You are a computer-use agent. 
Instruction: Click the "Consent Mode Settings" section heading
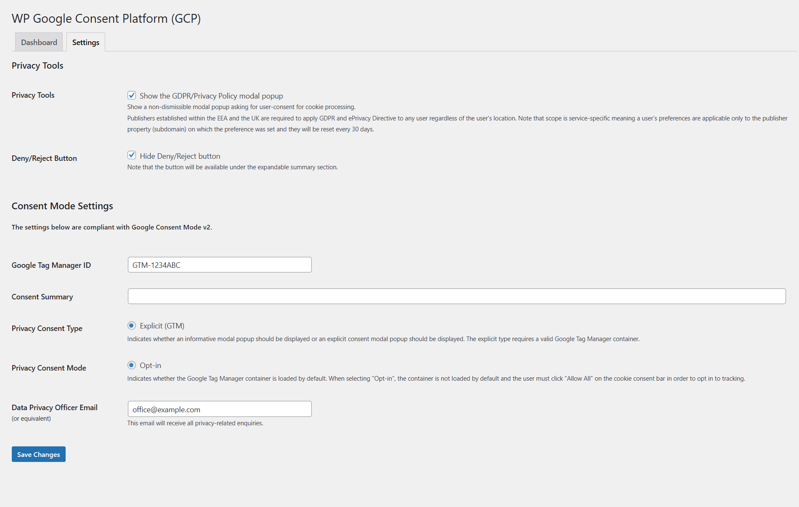pyautogui.click(x=62, y=206)
